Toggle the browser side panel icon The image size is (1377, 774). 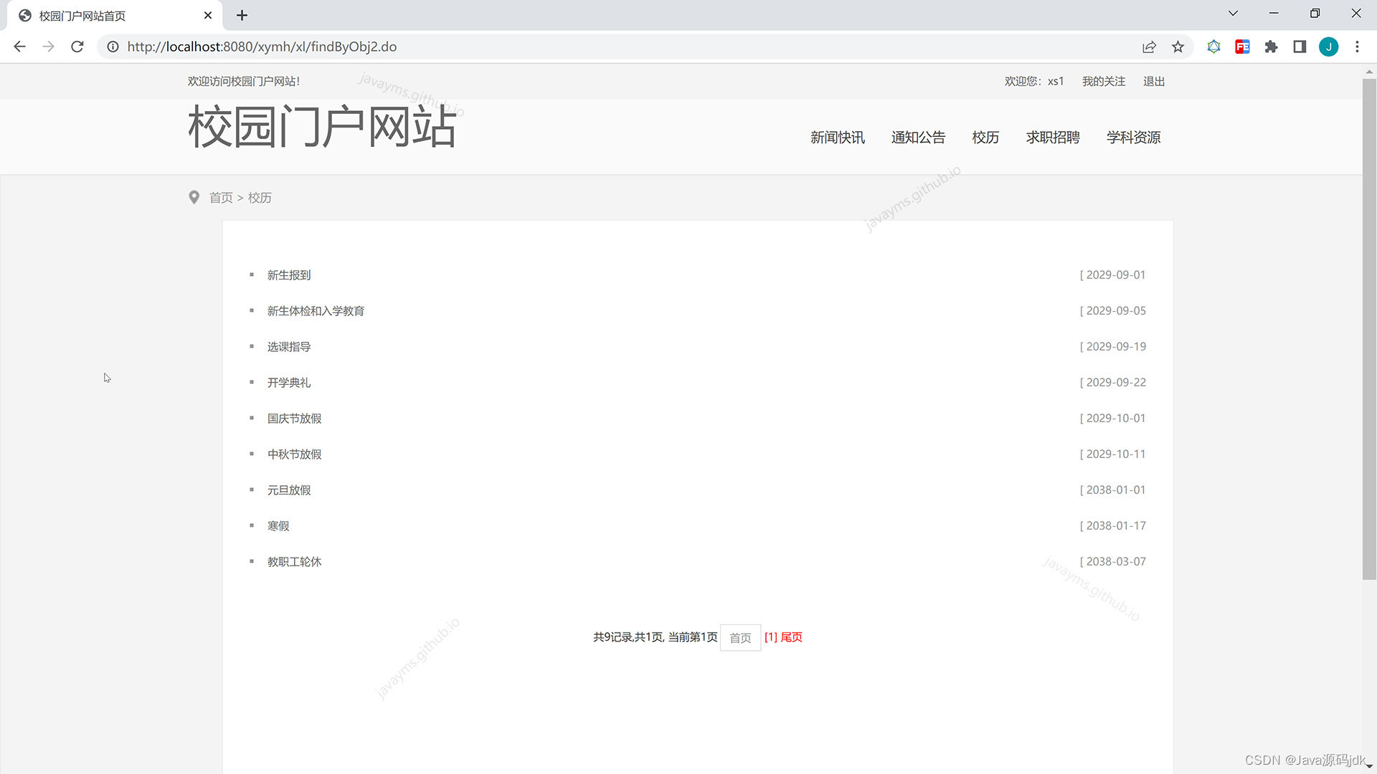click(1300, 47)
